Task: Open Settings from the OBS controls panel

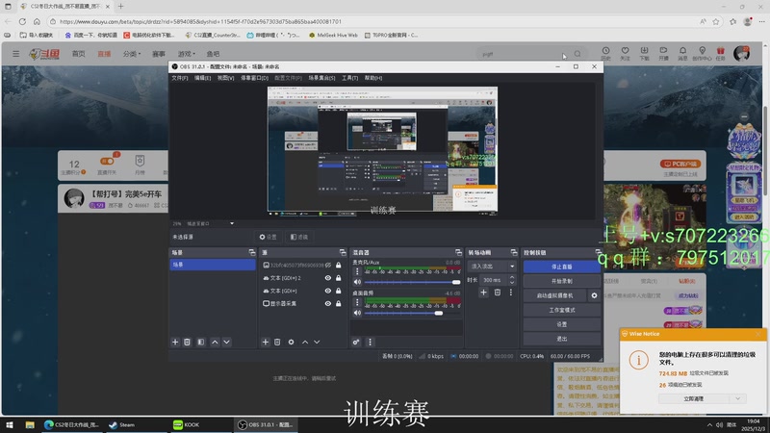Action: [561, 324]
